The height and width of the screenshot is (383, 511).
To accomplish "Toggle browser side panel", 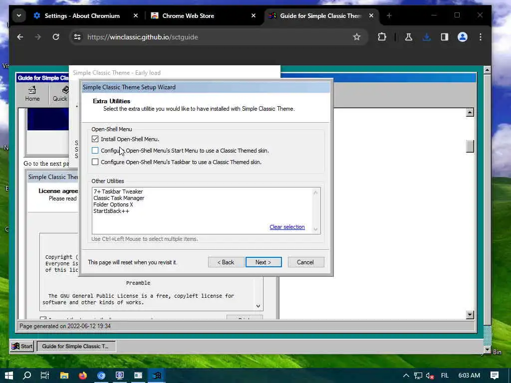I will click(x=445, y=37).
